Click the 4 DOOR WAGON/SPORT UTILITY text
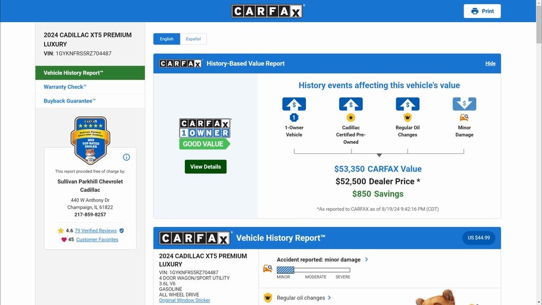The height and width of the screenshot is (305, 542). point(194,278)
